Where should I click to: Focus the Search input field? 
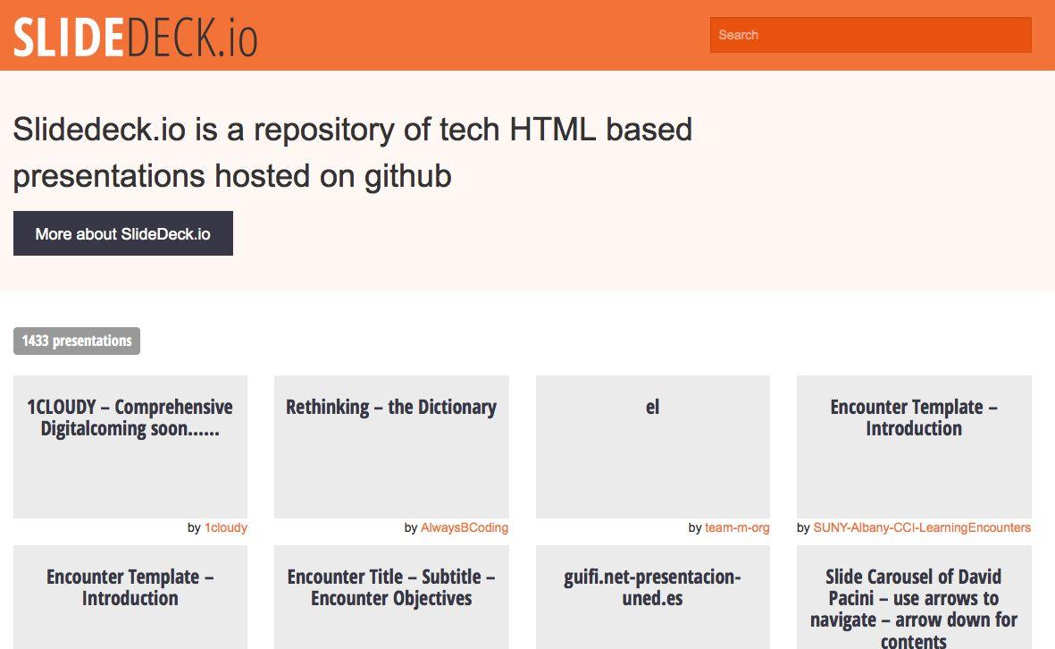(871, 35)
